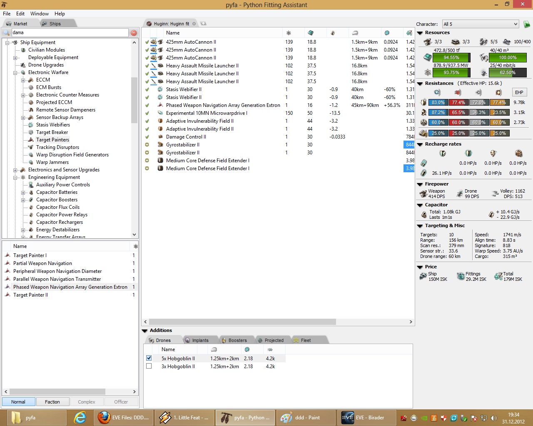
Task: Close the Huginn fit tab with its x icon
Action: (194, 24)
